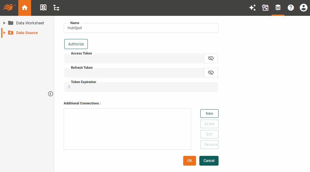Click the StyleBI logo icon
Viewport: 310px width, 172px height.
tap(9, 7)
